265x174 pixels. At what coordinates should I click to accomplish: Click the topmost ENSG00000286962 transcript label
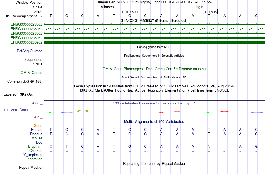(x=26, y=25)
